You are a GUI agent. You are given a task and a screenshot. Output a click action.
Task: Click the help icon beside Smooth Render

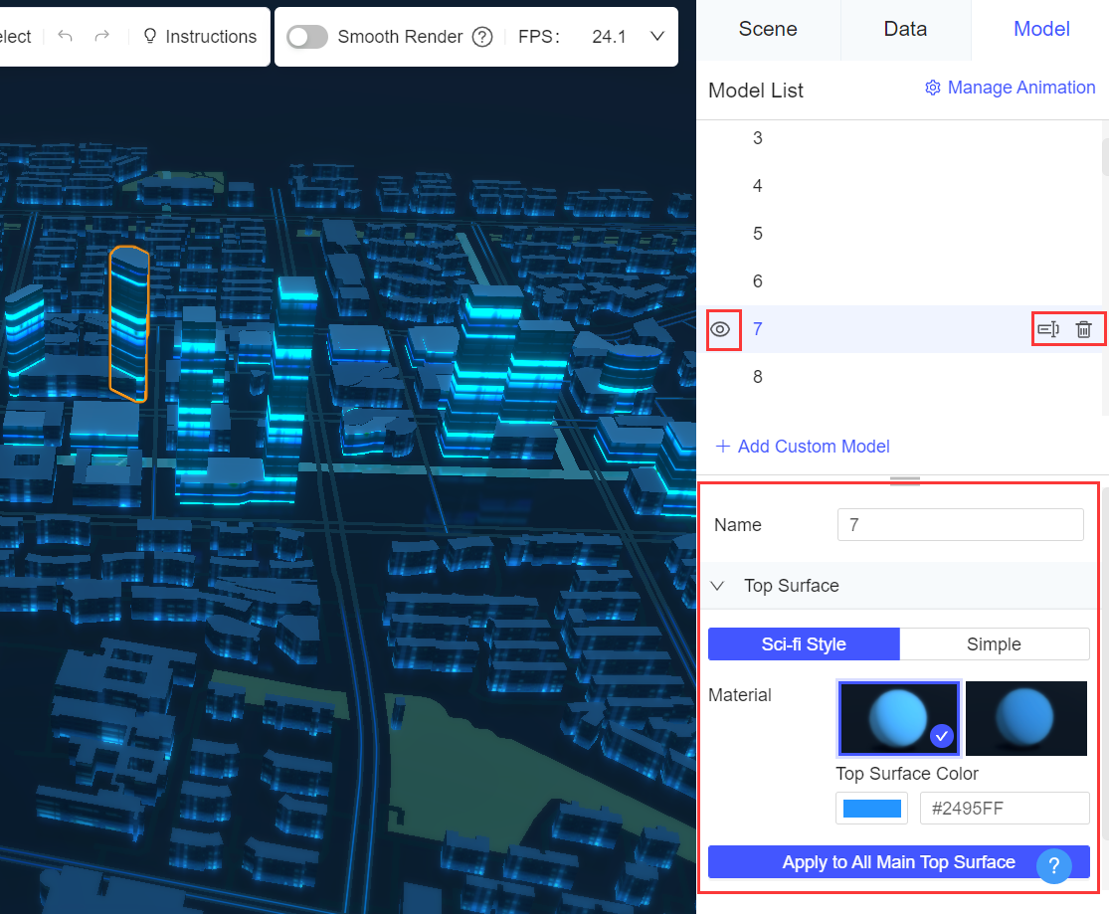[x=481, y=36]
